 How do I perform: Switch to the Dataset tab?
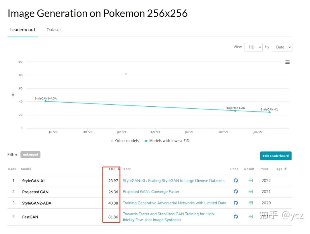pyautogui.click(x=54, y=30)
